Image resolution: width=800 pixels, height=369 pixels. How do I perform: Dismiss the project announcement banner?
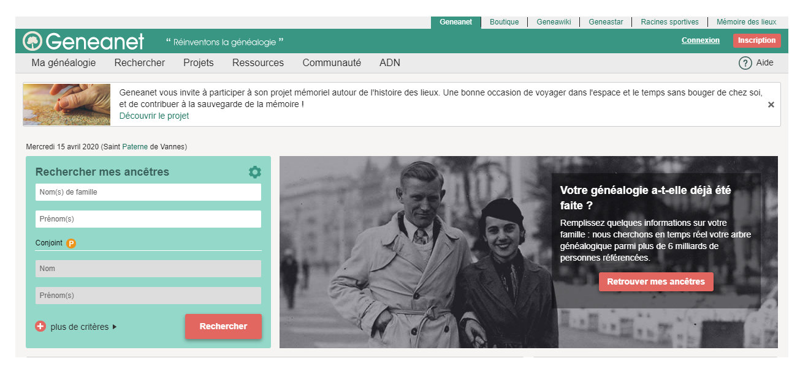click(x=771, y=105)
